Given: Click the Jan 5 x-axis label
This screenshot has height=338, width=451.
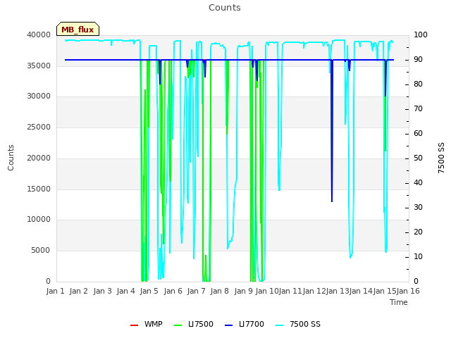Looking at the screenshot, I should tap(149, 291).
